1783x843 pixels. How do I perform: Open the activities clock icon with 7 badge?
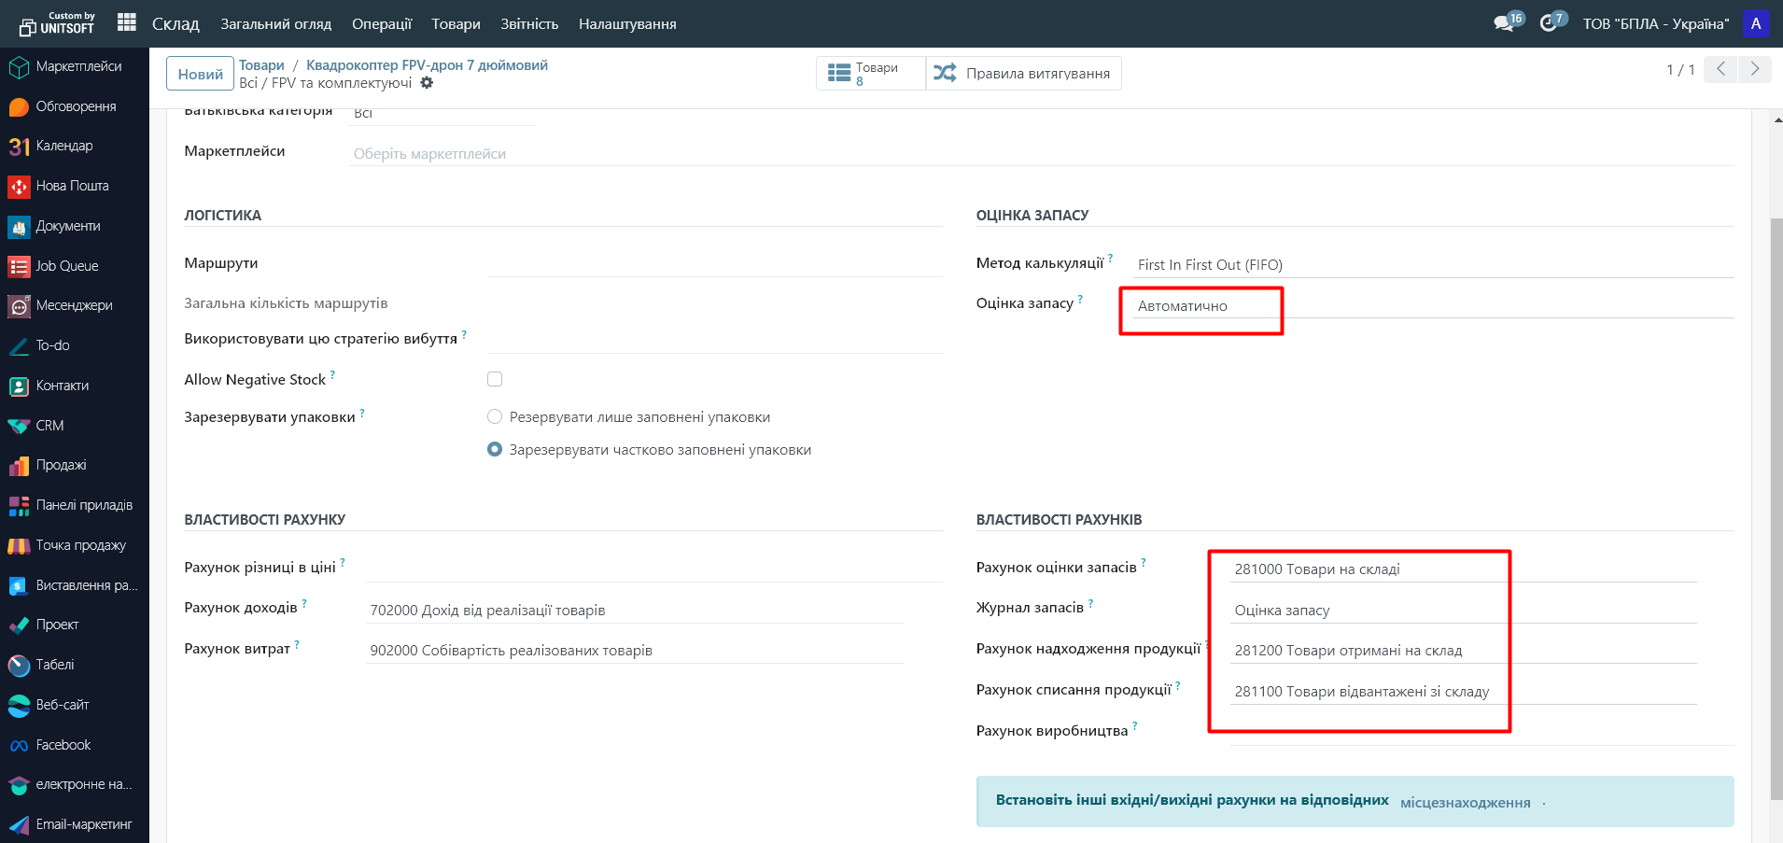(1549, 23)
